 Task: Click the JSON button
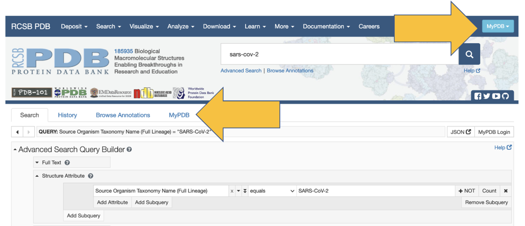461,132
